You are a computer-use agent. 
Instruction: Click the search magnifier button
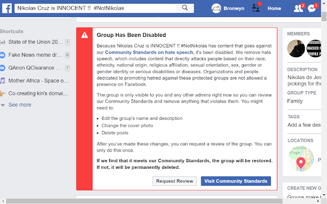click(185, 8)
